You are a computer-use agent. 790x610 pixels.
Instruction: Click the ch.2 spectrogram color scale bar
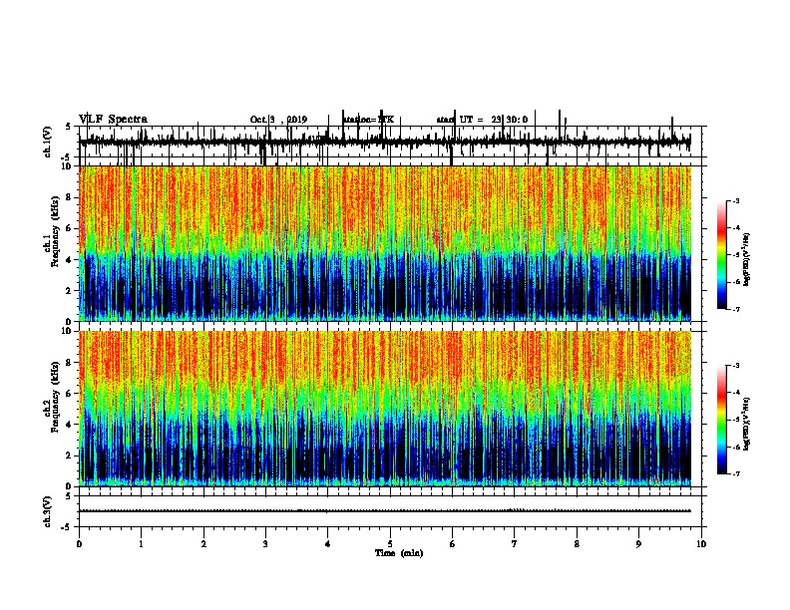(721, 420)
